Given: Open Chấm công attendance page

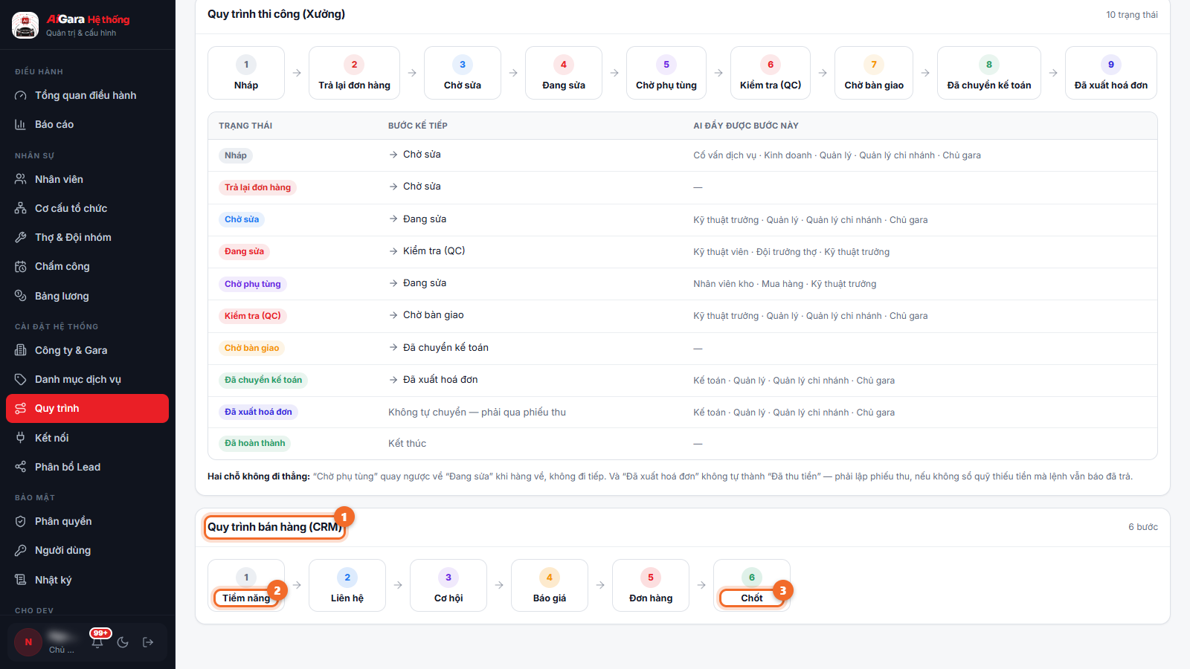Looking at the screenshot, I should click(x=88, y=266).
